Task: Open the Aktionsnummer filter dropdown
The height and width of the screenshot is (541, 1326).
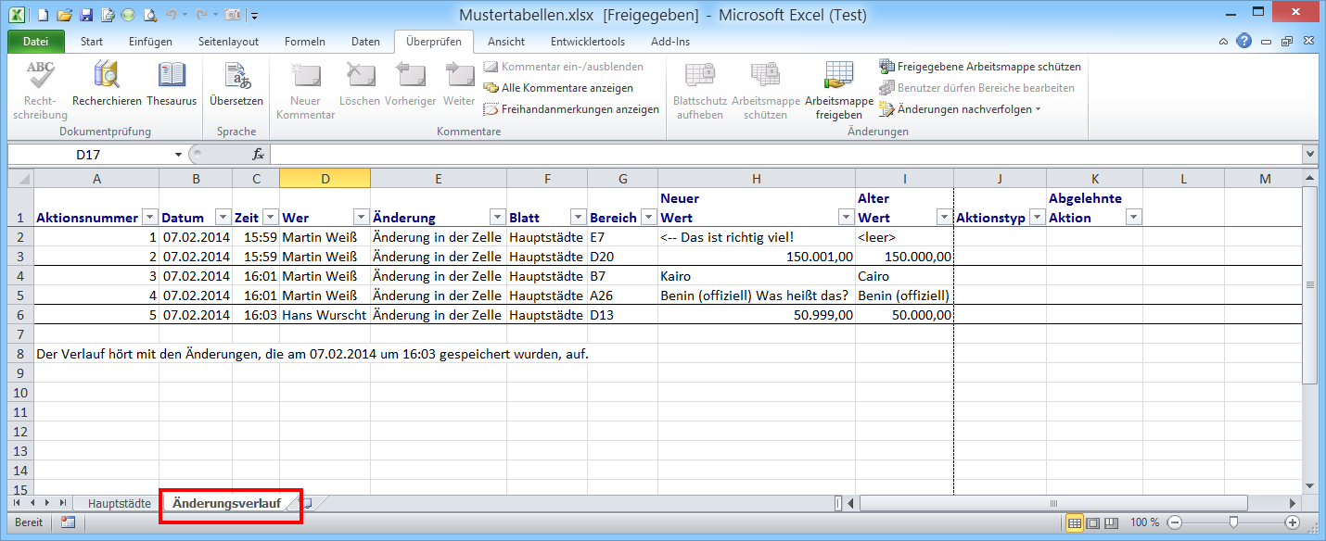Action: (x=149, y=218)
